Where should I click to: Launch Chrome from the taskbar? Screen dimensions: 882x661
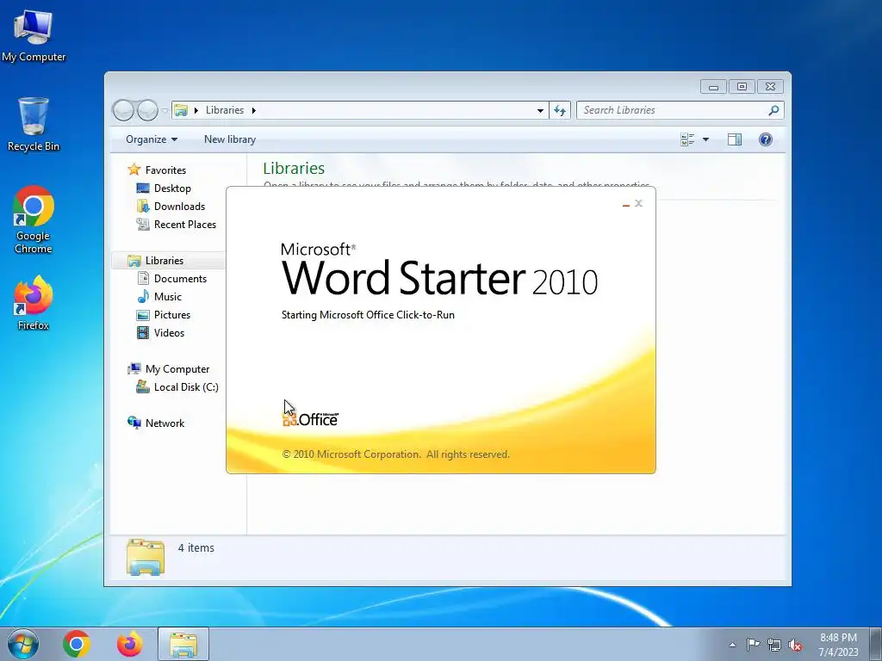[x=77, y=644]
